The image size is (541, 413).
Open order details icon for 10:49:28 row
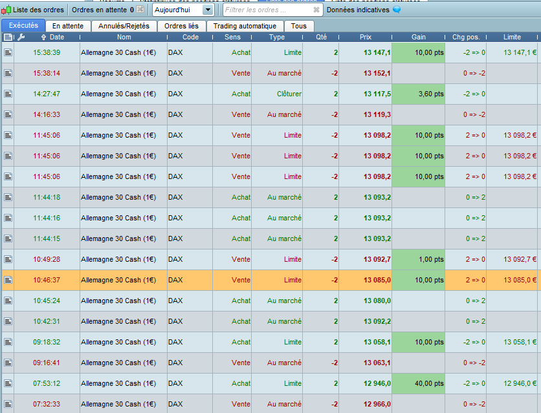[x=8, y=259]
